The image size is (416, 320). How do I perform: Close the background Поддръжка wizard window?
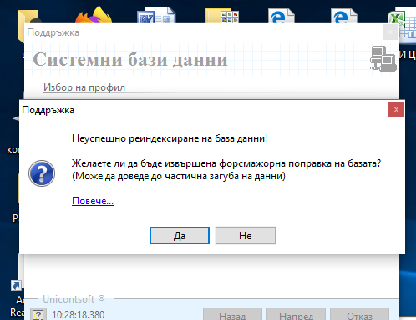click(390, 32)
